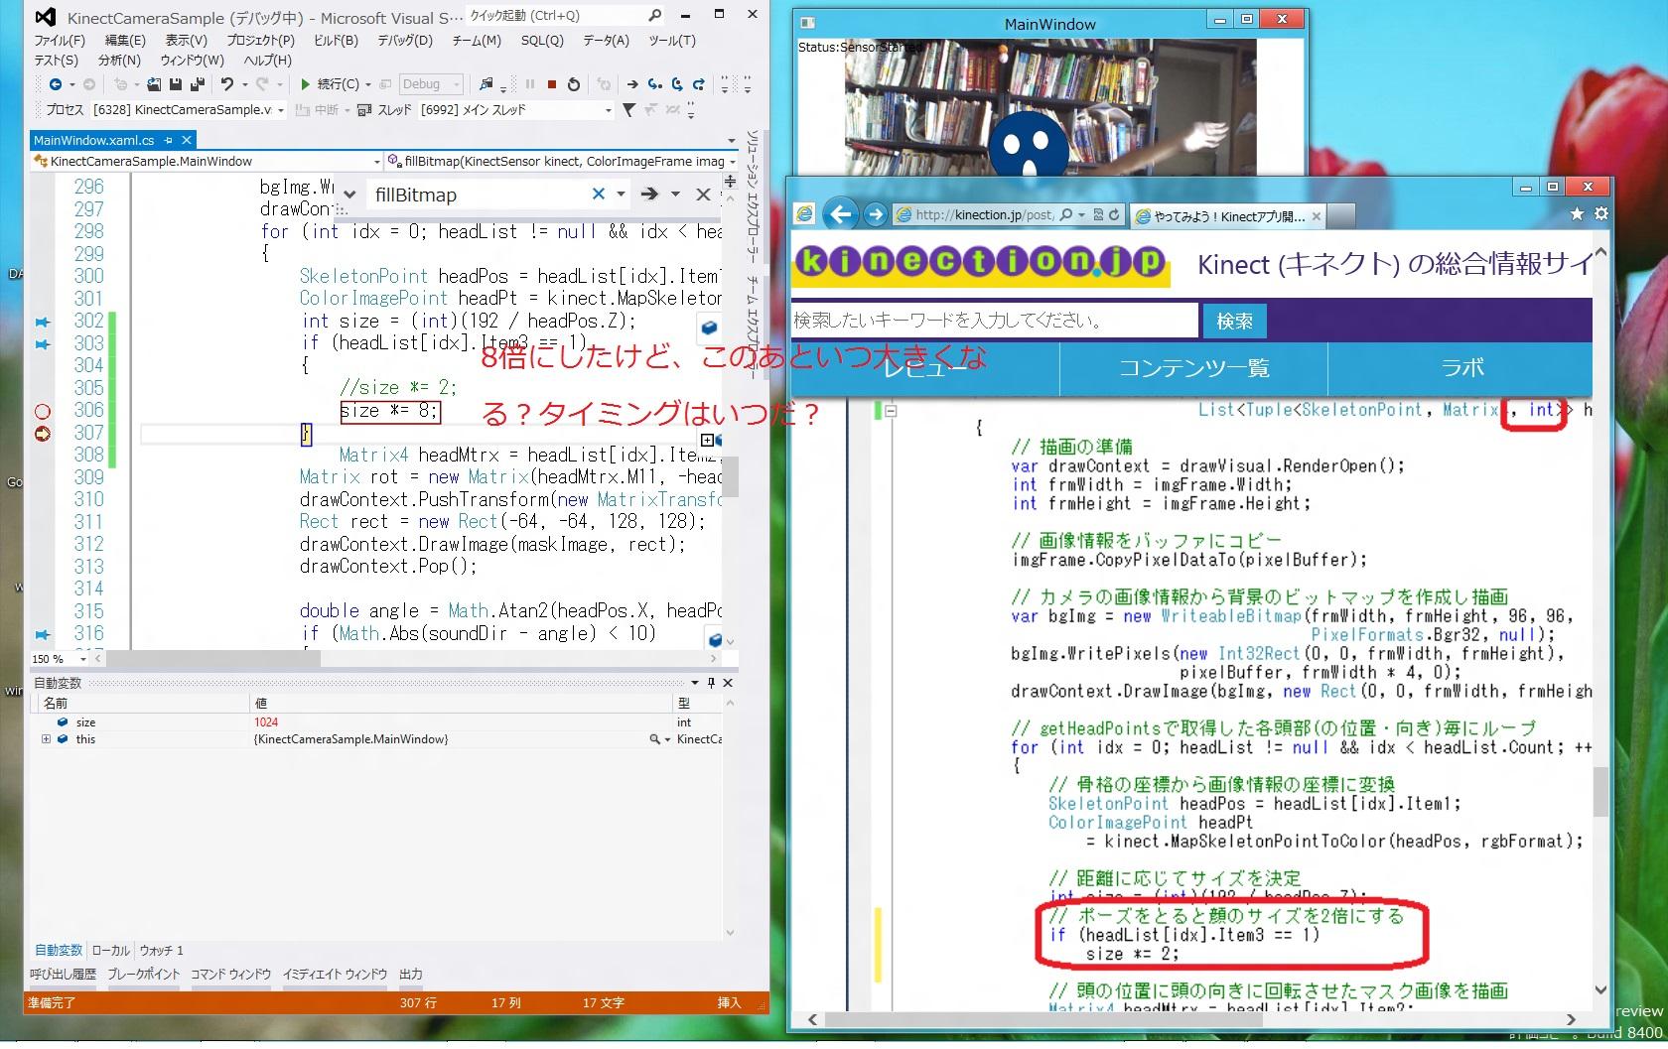Close the find box in the editor
This screenshot has height=1049, width=1668.
pyautogui.click(x=703, y=195)
